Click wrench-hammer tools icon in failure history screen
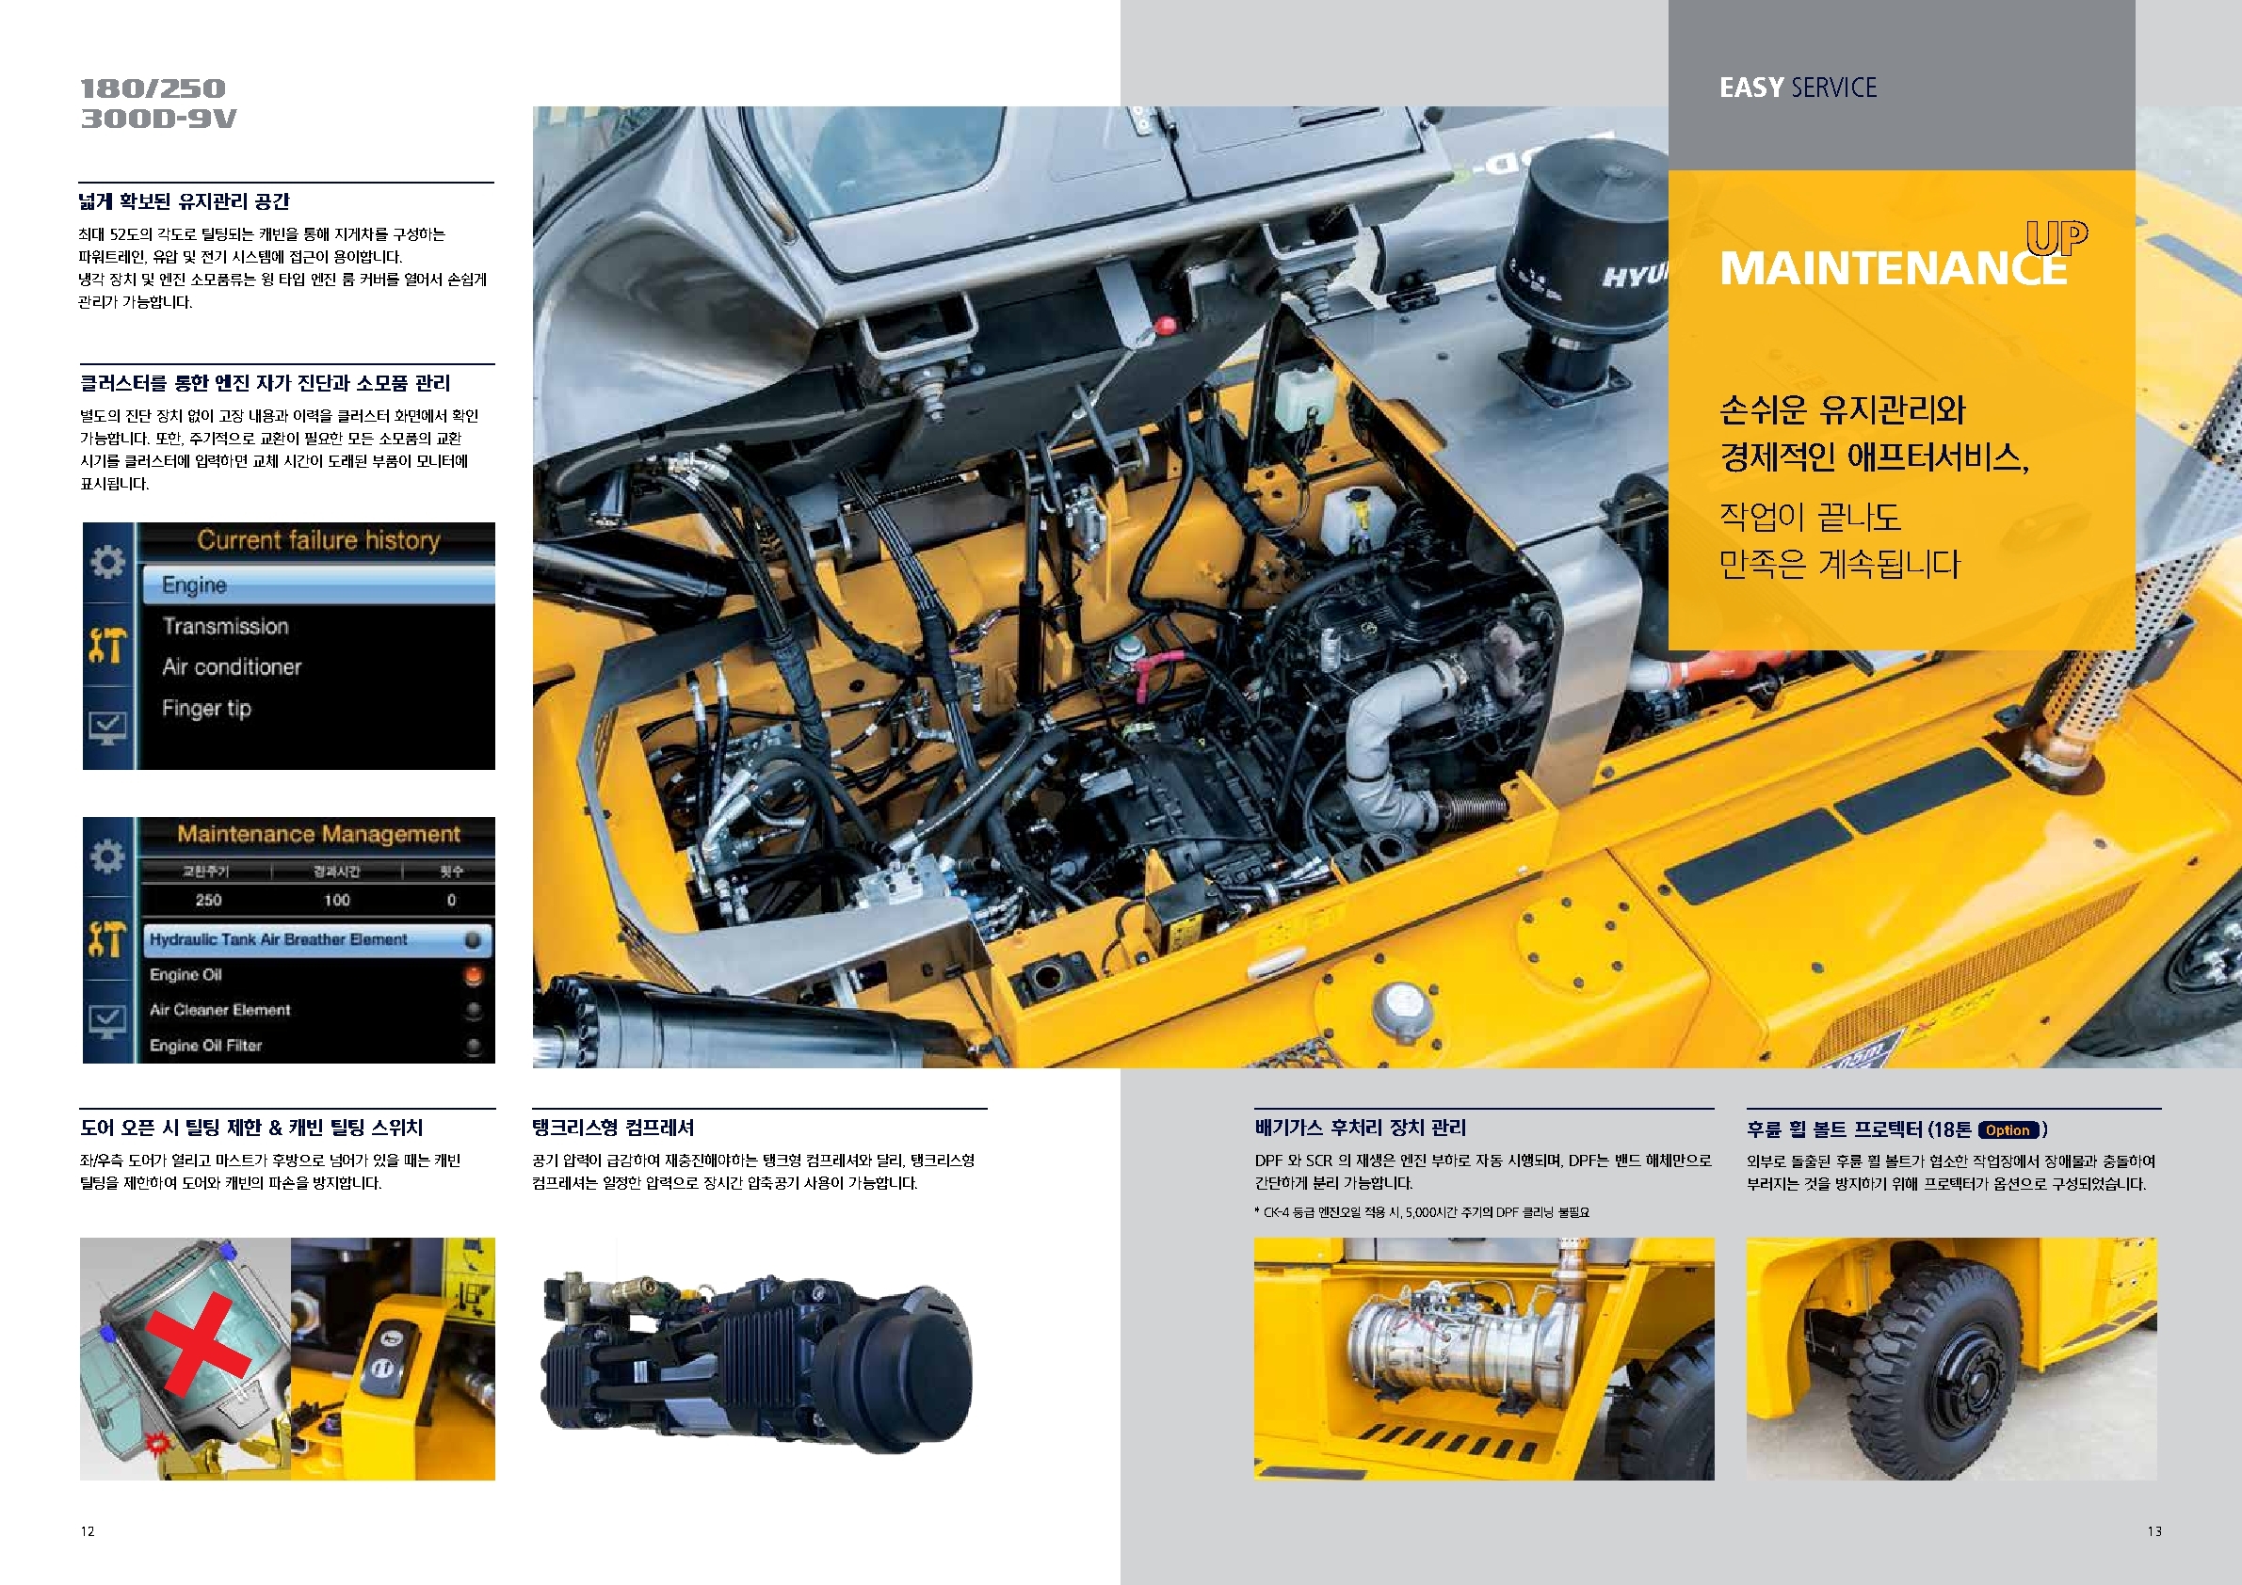The height and width of the screenshot is (1585, 2242). (x=107, y=645)
